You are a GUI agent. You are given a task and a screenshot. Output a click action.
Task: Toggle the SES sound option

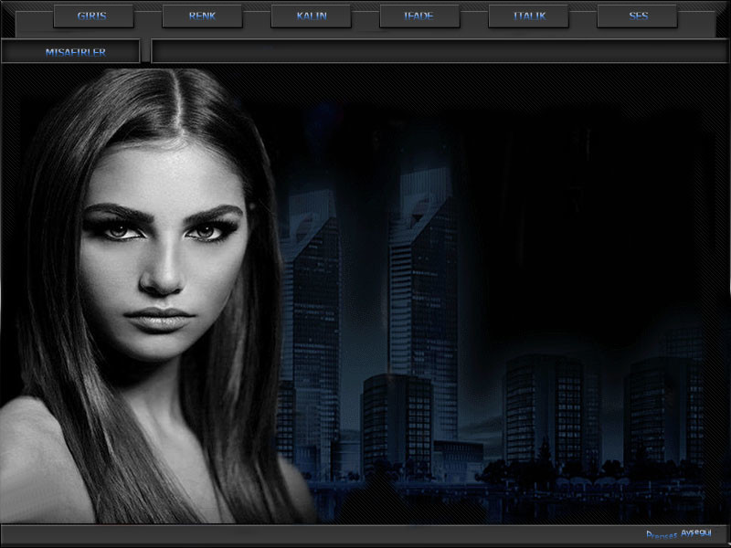click(x=637, y=16)
